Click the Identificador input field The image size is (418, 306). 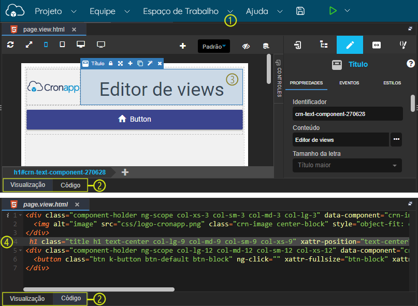click(348, 114)
